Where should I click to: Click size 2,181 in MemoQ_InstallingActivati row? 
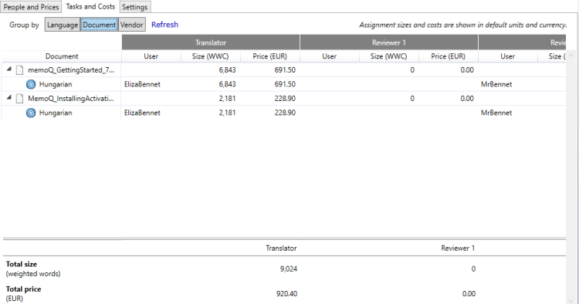click(x=227, y=99)
